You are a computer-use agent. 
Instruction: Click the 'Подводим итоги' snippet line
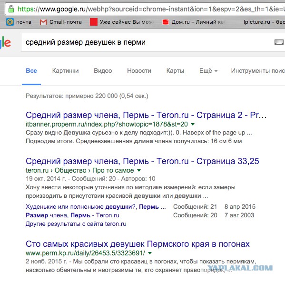tap(134, 141)
